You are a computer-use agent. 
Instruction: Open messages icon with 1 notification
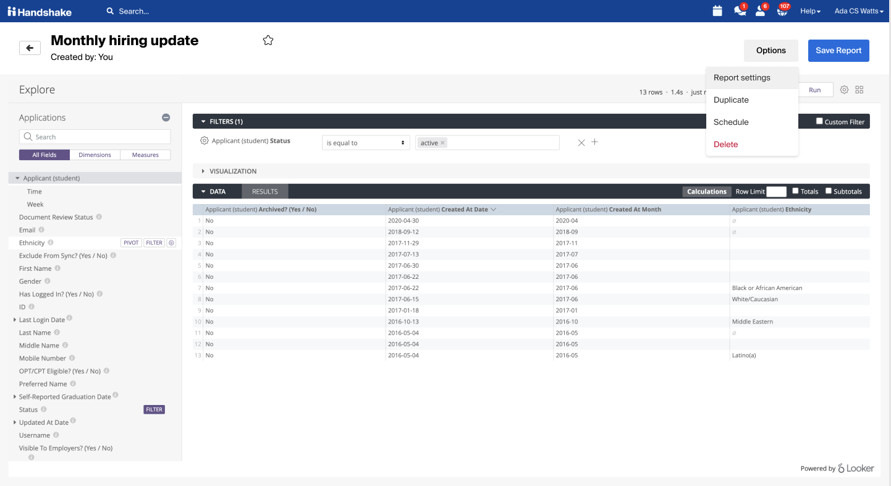[739, 11]
